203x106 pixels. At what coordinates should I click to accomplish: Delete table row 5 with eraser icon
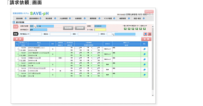[144, 70]
